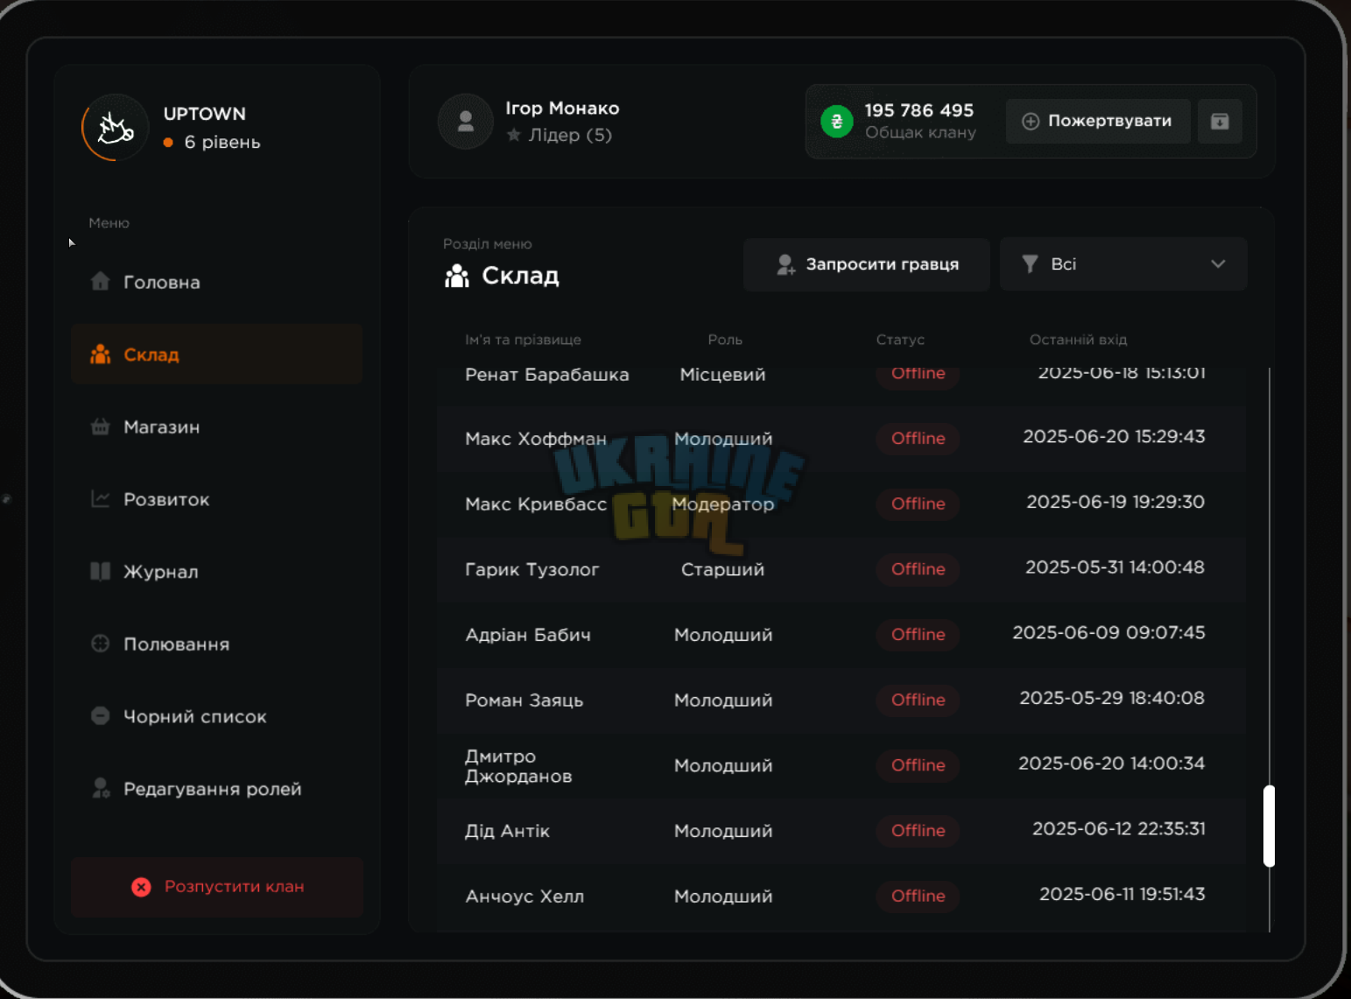Click the people icon in the Склад heading
This screenshot has width=1351, height=999.
[x=457, y=276]
